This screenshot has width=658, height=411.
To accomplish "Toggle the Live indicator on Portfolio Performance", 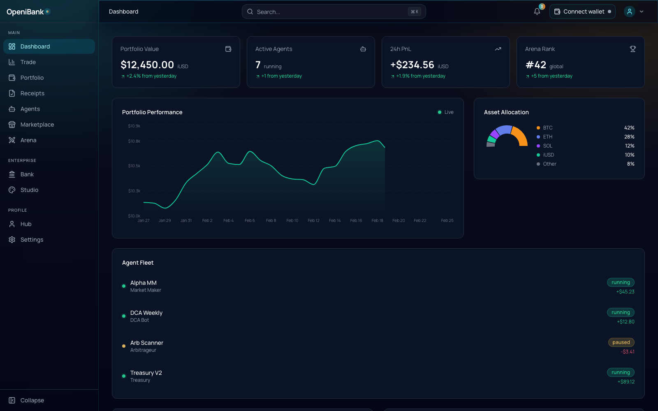I will pos(445,112).
